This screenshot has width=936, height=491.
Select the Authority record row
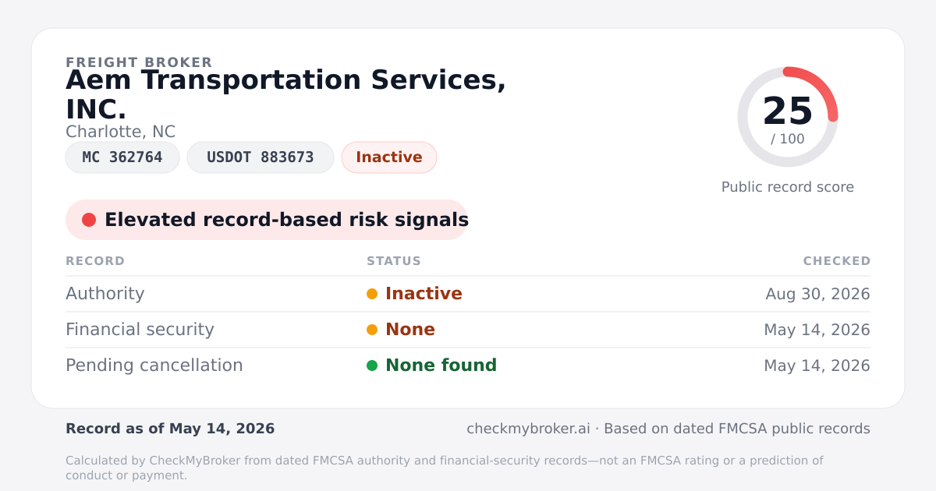coord(468,294)
